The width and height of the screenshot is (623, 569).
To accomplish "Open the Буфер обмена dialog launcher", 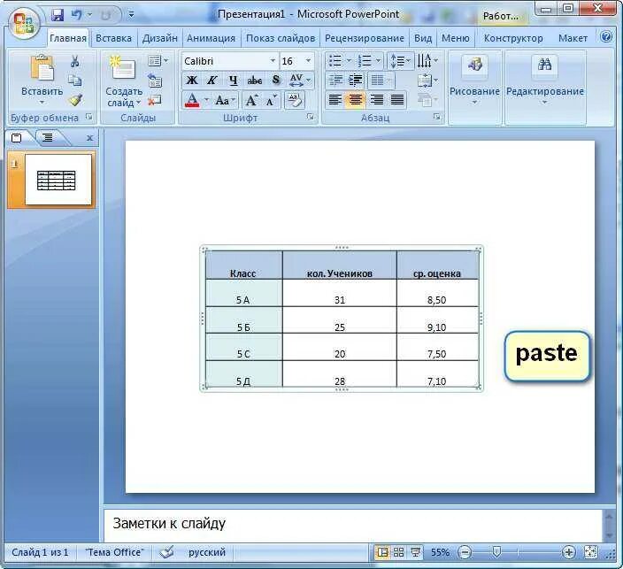I will [89, 117].
